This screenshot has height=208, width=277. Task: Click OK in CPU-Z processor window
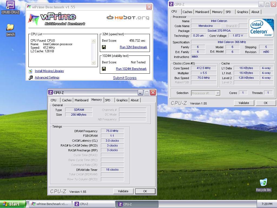[266, 103]
